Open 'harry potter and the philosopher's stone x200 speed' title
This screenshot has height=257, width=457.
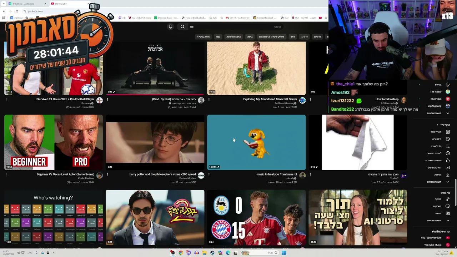pyautogui.click(x=162, y=175)
